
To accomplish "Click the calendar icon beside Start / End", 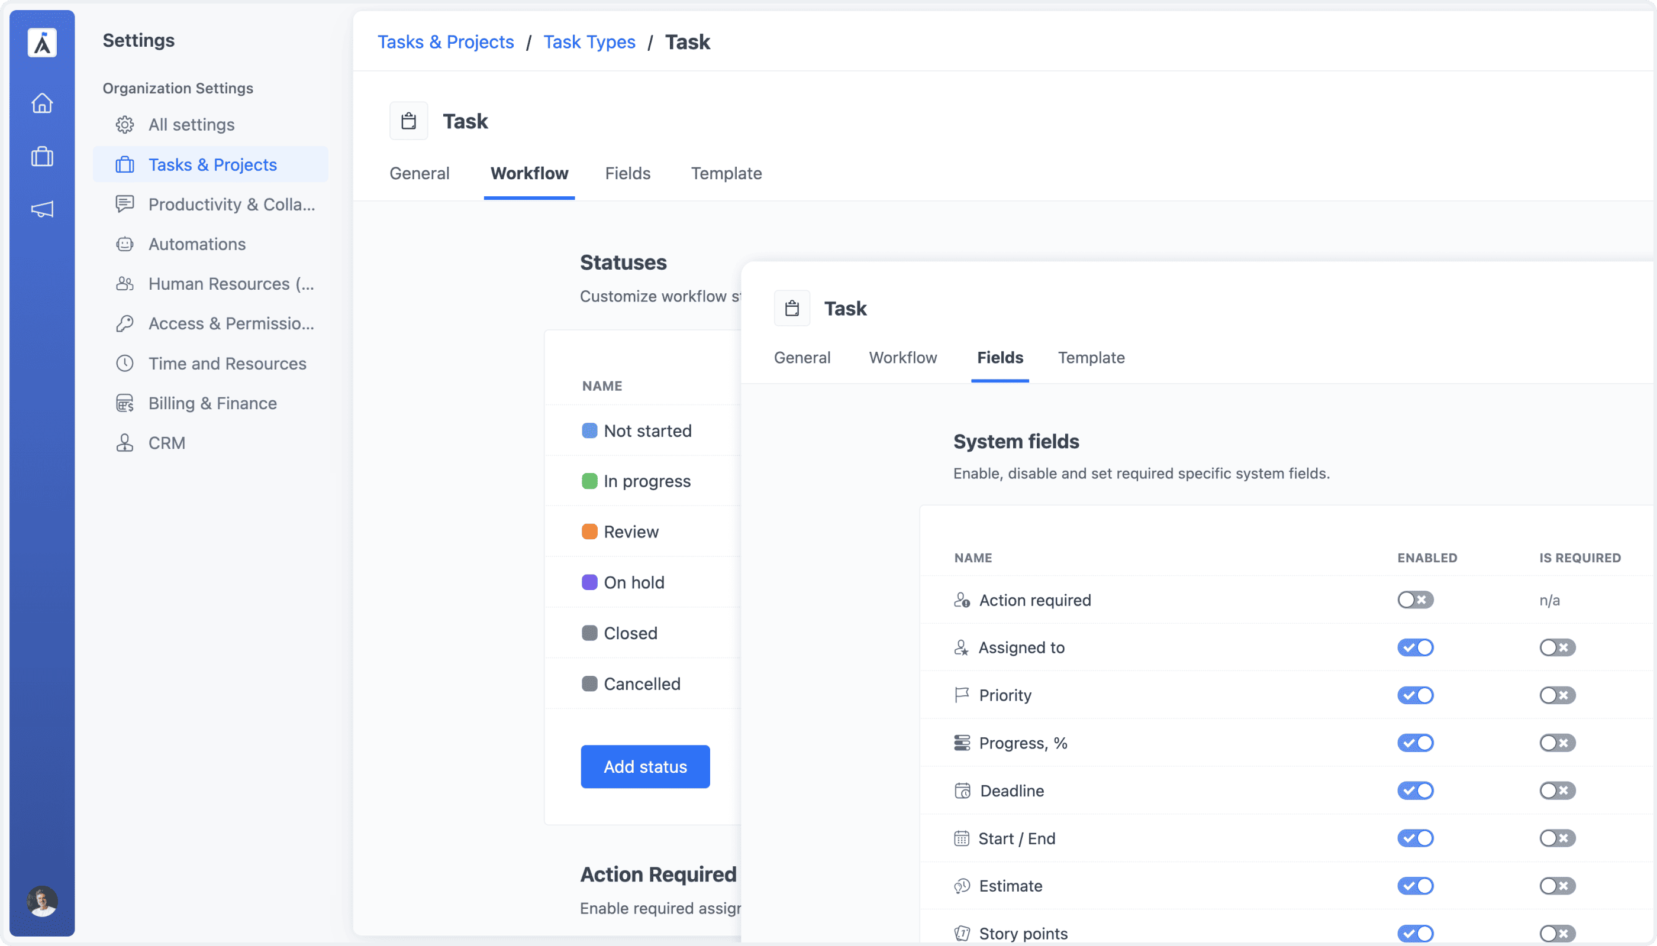I will [962, 838].
